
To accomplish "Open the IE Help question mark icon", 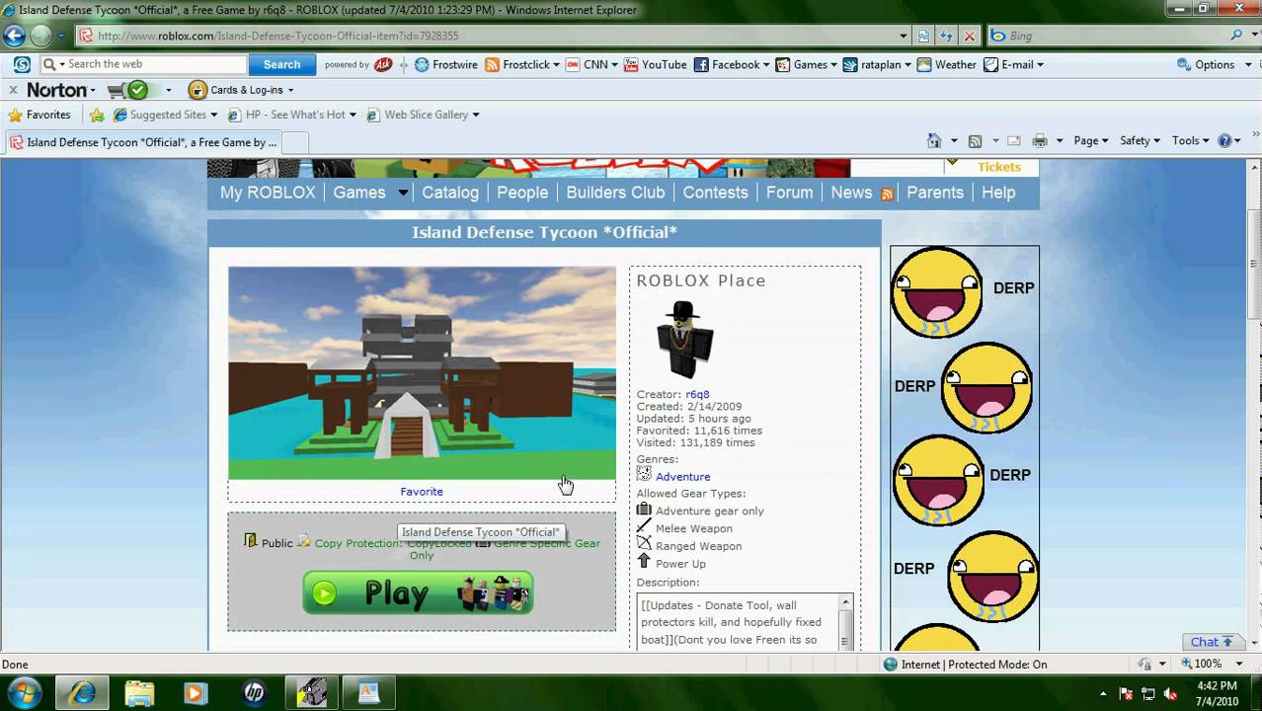I will tap(1224, 140).
